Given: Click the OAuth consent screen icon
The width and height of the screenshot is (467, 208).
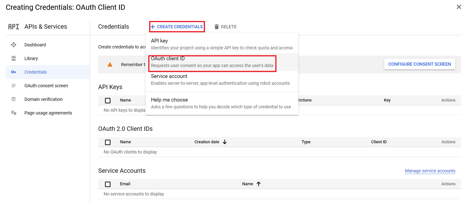Looking at the screenshot, I should click(14, 85).
